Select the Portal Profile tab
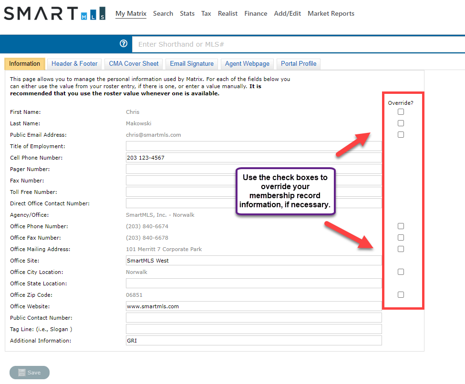 (299, 64)
